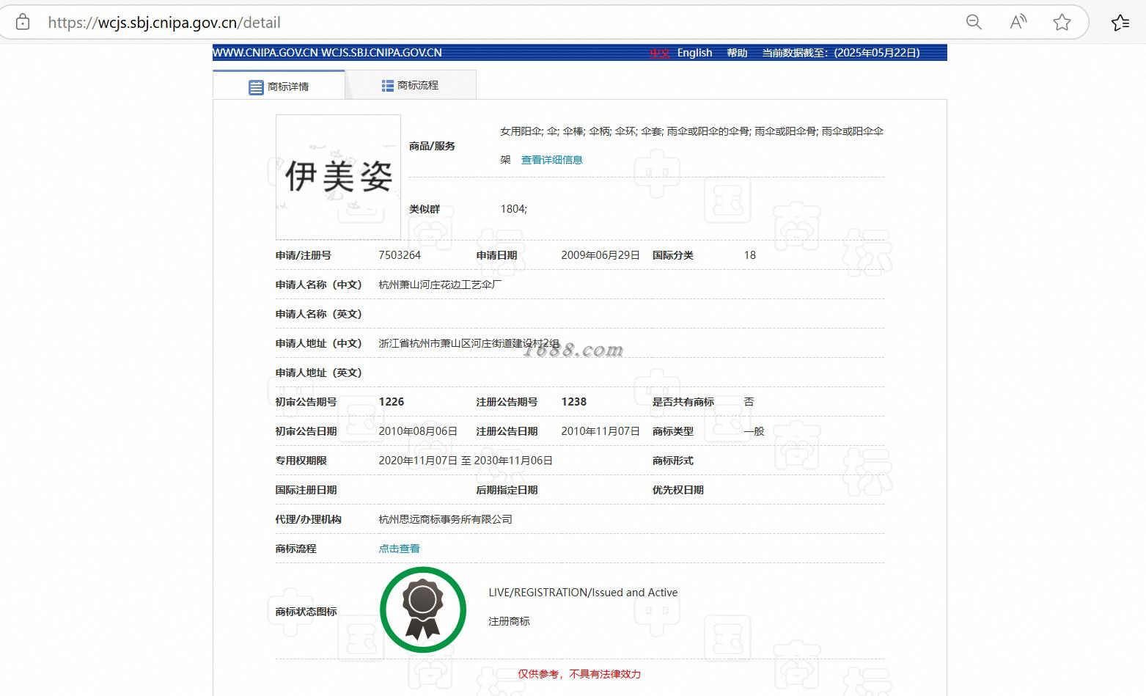Select registration number 7503264

(400, 255)
